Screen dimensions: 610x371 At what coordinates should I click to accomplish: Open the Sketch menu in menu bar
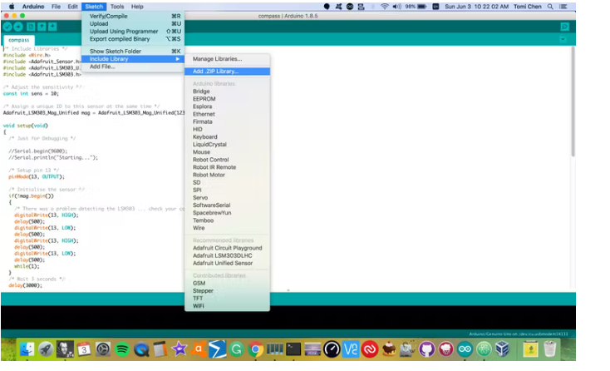[x=94, y=7]
